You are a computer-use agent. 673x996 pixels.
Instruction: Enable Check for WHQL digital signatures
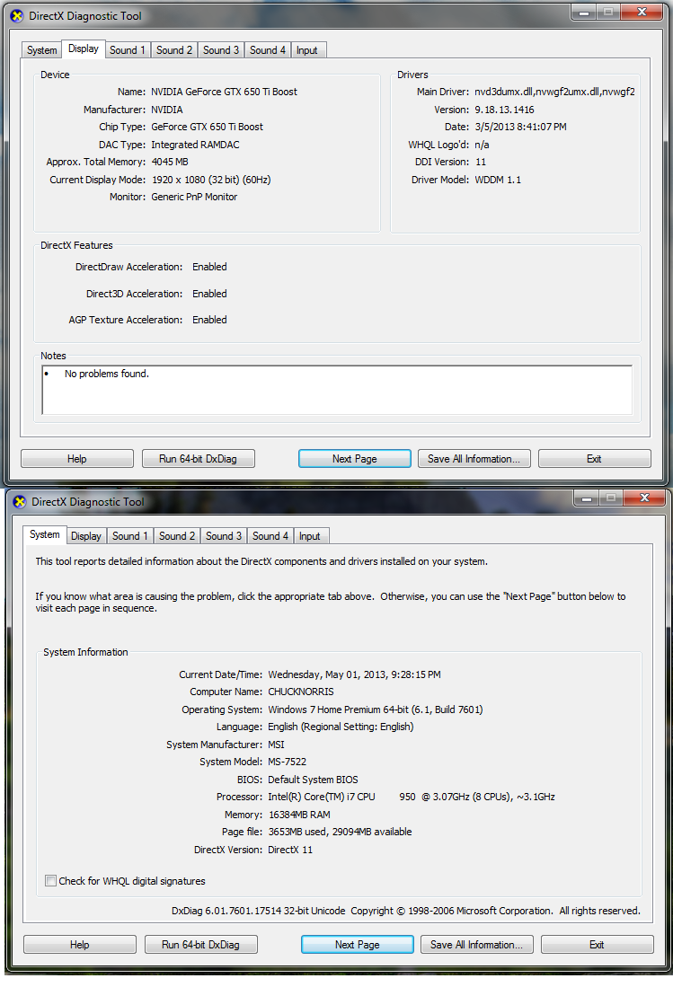51,881
